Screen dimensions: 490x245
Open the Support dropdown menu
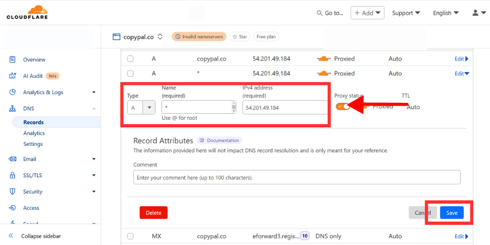coord(407,13)
